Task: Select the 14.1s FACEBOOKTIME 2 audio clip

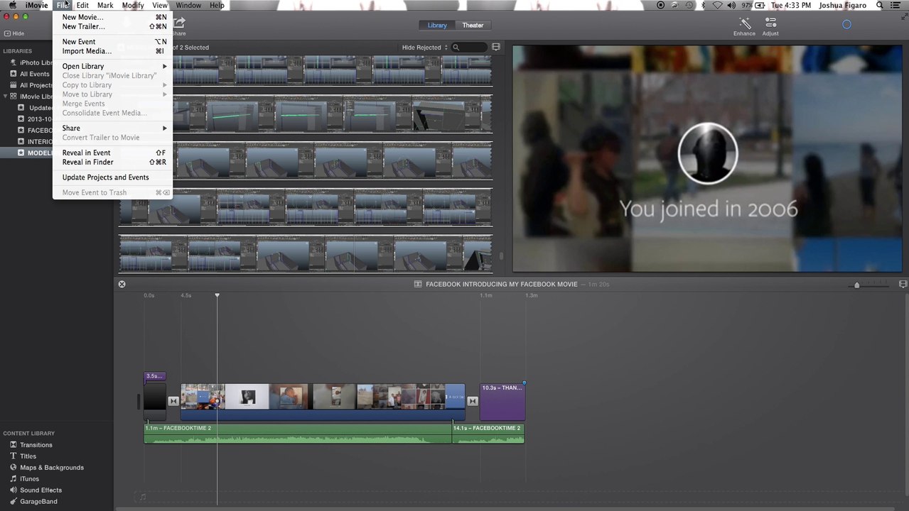Action: [x=488, y=434]
